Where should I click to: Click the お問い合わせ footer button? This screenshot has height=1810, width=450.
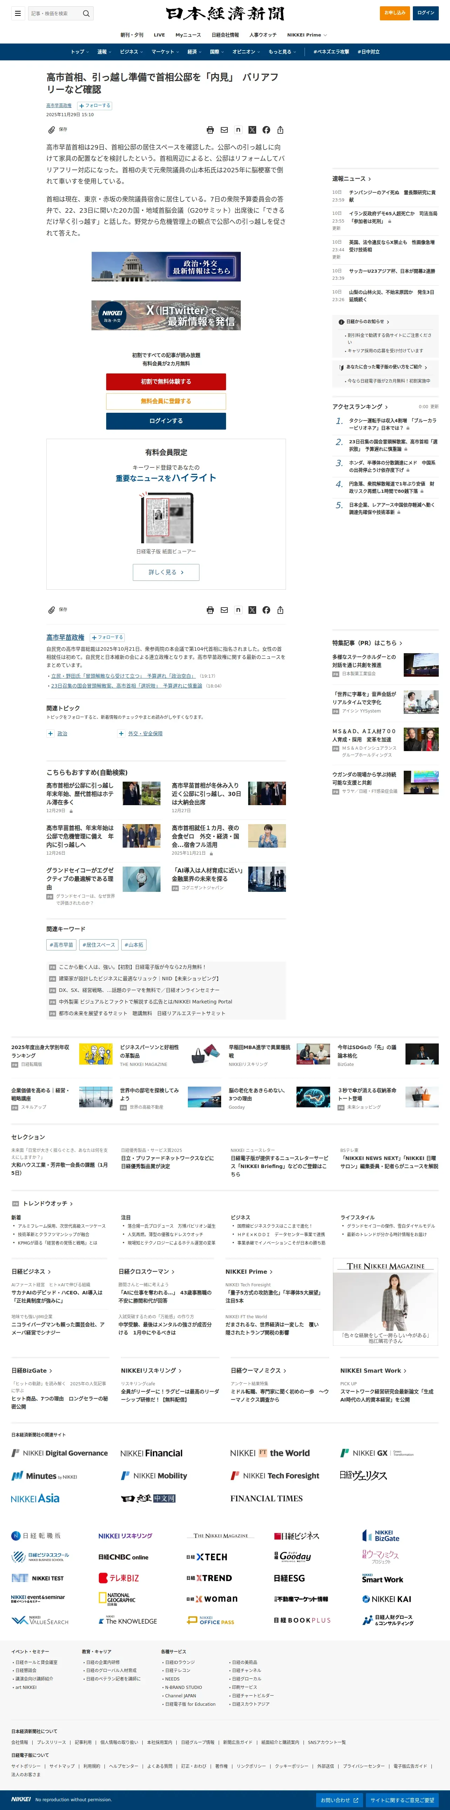coord(340,1800)
